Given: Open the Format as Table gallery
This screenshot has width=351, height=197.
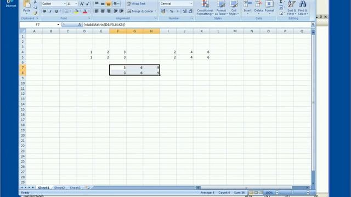Looking at the screenshot, I should tap(221, 8).
